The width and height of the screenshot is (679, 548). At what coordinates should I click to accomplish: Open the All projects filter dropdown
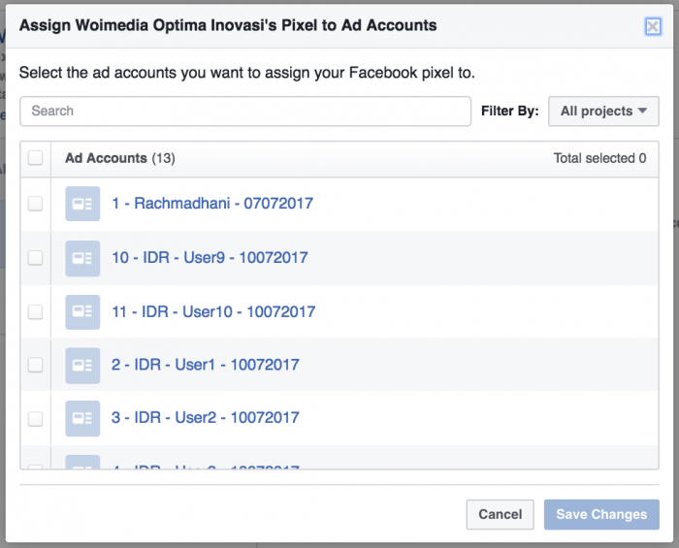(x=603, y=111)
